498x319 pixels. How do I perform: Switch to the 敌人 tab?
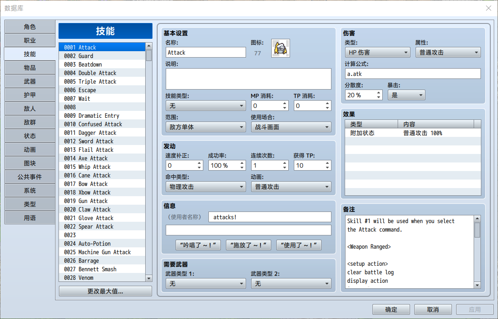[x=30, y=109]
